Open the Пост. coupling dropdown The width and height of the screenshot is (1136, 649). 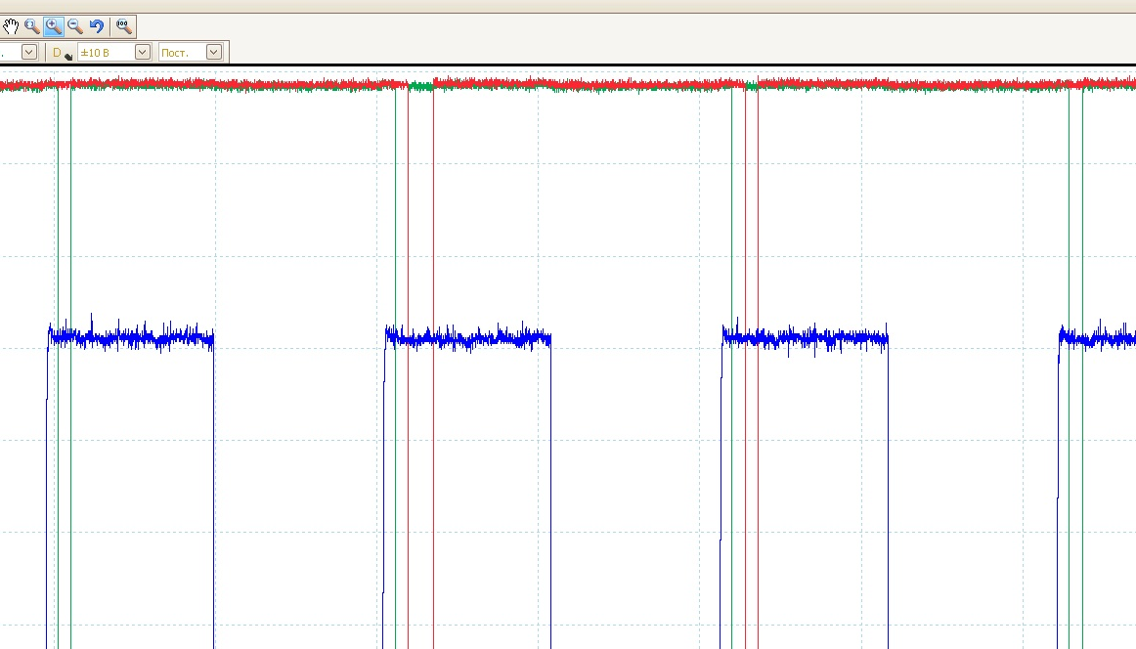pos(214,53)
